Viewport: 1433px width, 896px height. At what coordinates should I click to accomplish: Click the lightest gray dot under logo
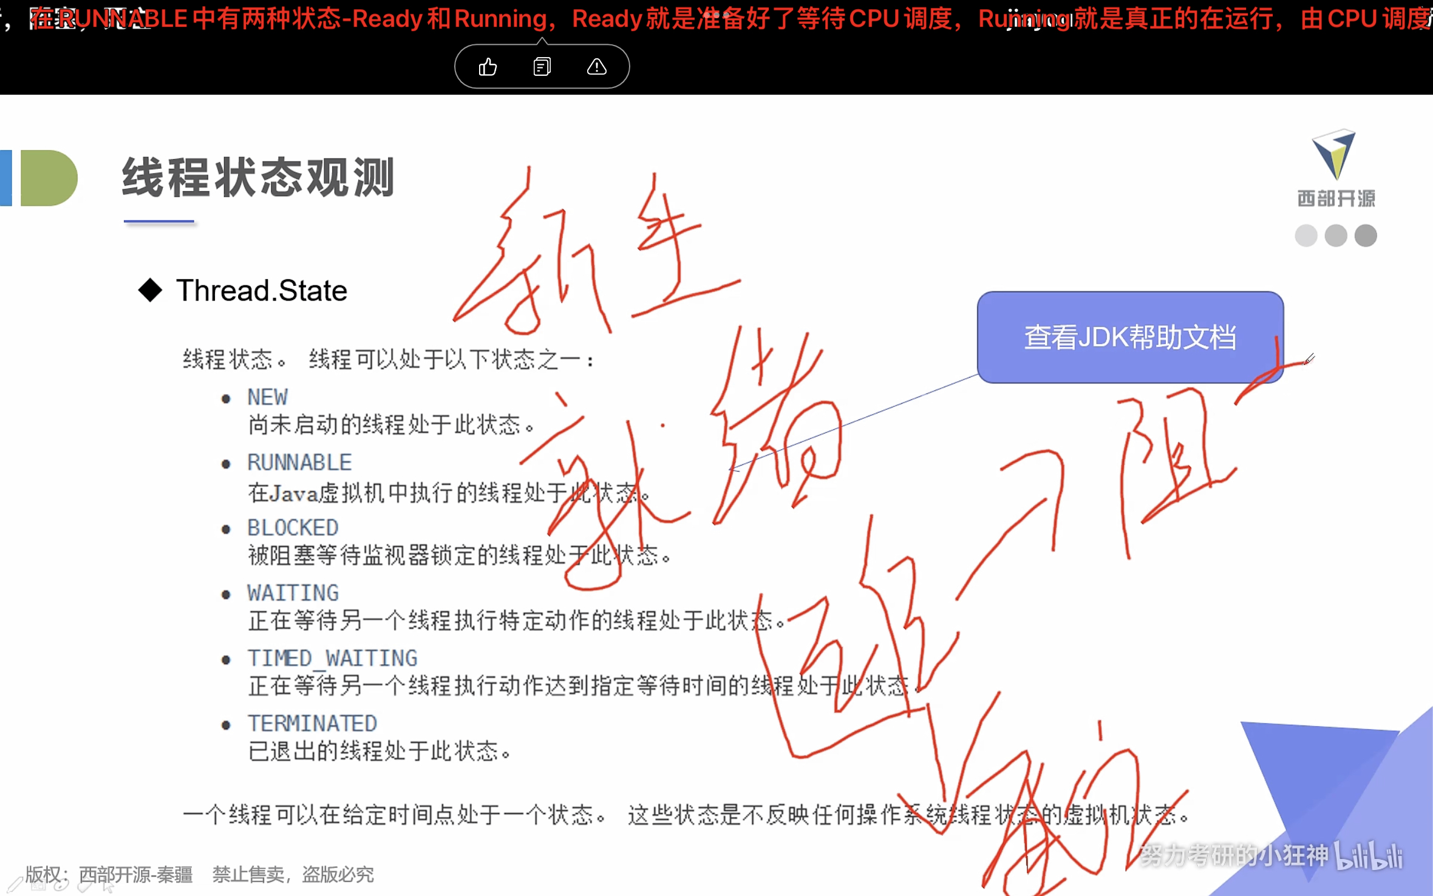click(1305, 236)
